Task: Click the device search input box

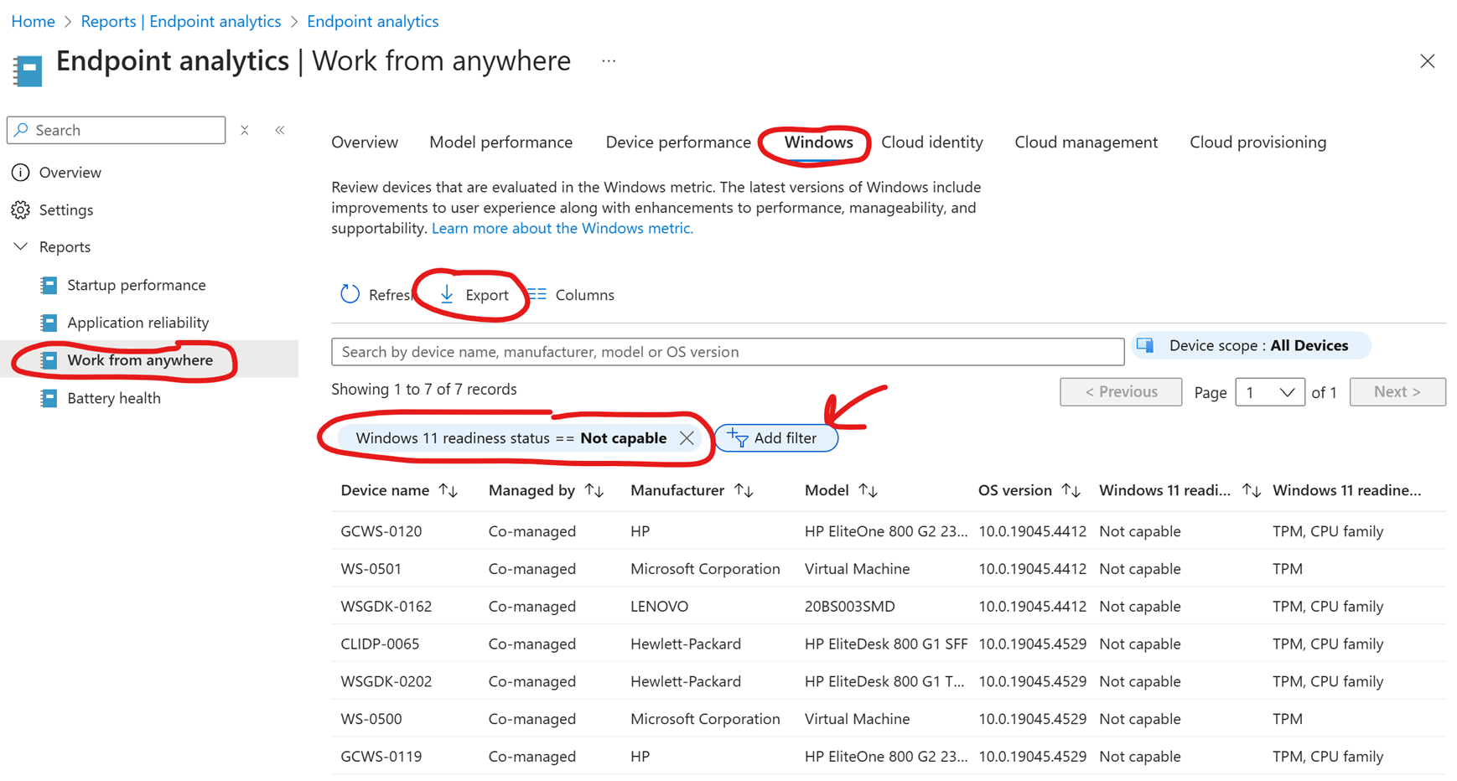Action: point(728,352)
